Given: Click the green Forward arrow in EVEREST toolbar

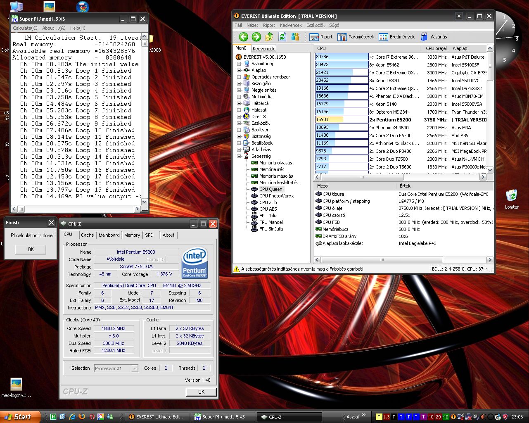Looking at the screenshot, I should (x=256, y=37).
